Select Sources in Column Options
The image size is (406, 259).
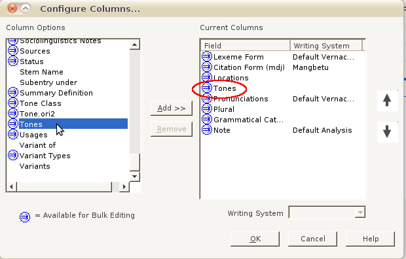coord(35,51)
